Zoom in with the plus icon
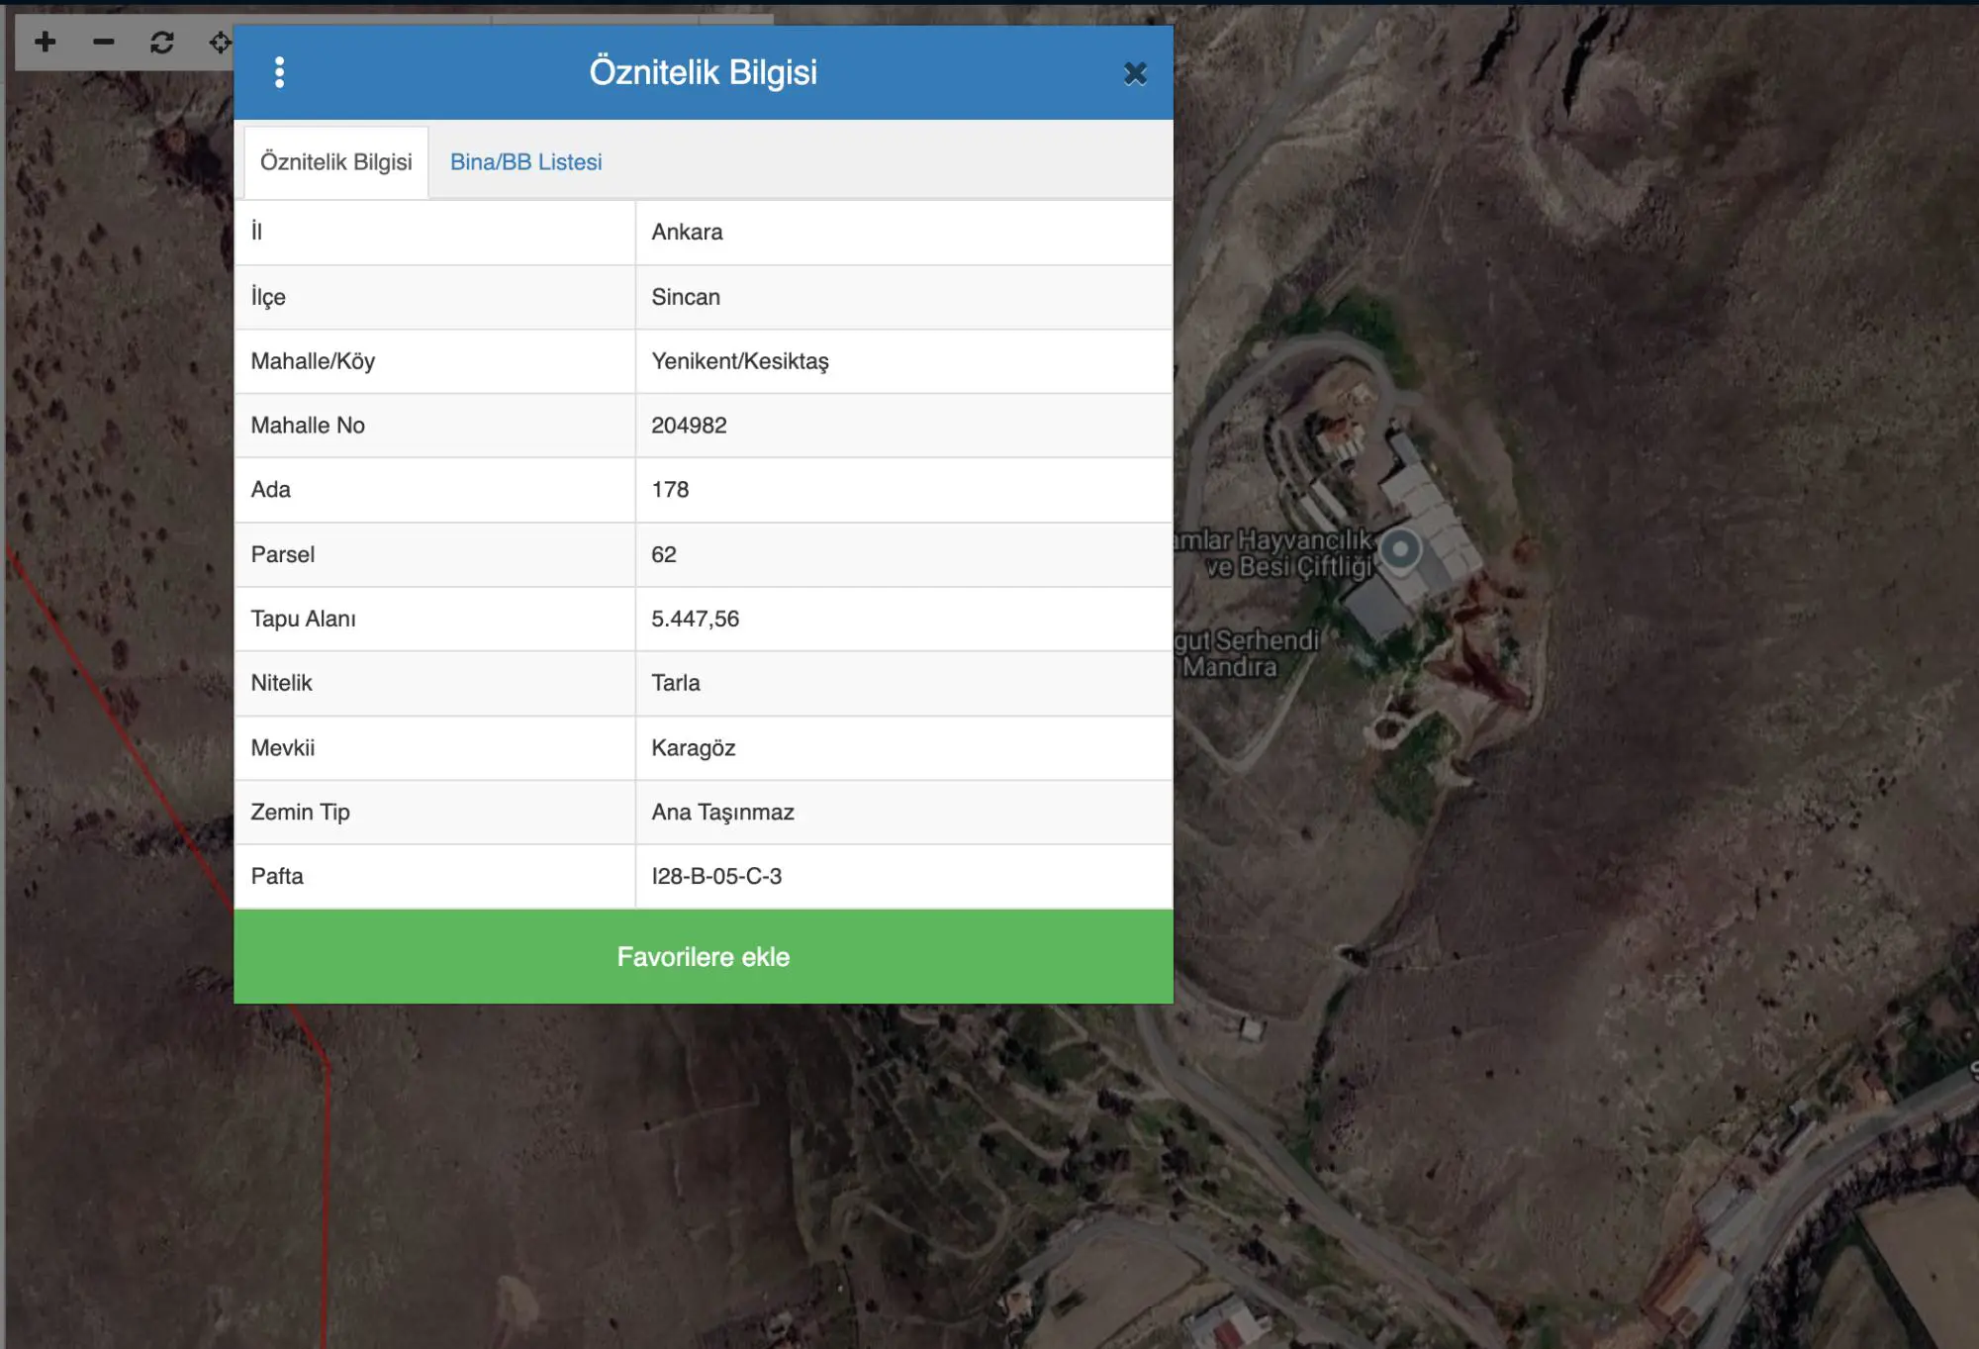 coord(45,42)
